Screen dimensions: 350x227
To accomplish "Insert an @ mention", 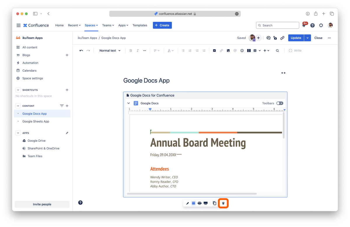I will [235, 51].
